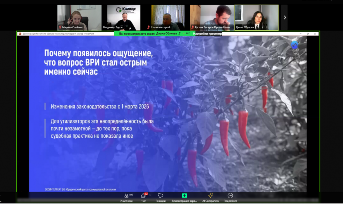Start Демонстрация экрана screen sharing
Image resolution: width=343 pixels, height=204 pixels.
[x=184, y=197]
